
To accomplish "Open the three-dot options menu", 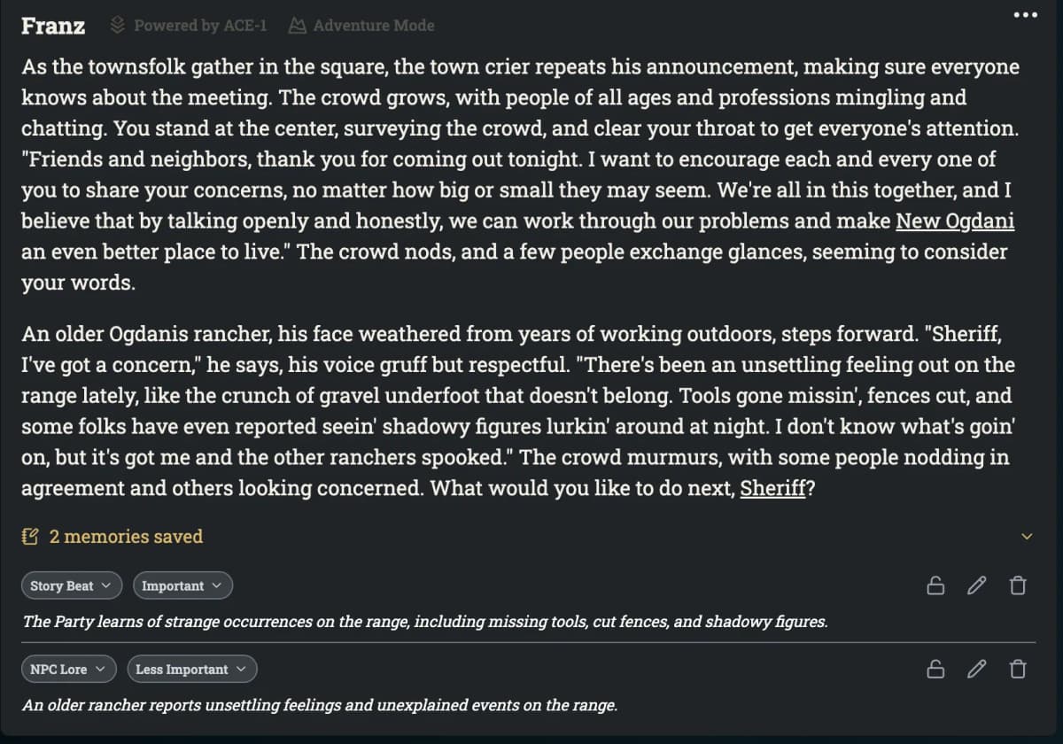I will click(x=1024, y=15).
